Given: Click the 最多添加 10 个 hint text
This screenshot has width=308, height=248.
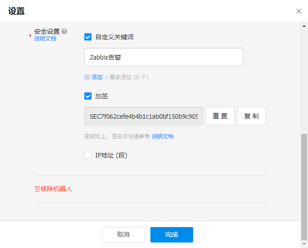Looking at the screenshot, I should point(128,77).
